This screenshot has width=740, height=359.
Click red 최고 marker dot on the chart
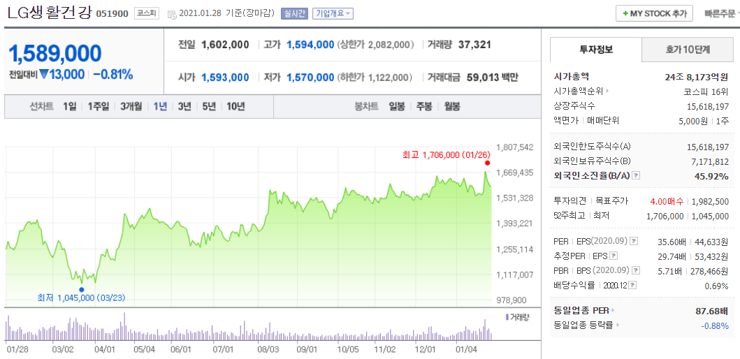click(x=488, y=163)
